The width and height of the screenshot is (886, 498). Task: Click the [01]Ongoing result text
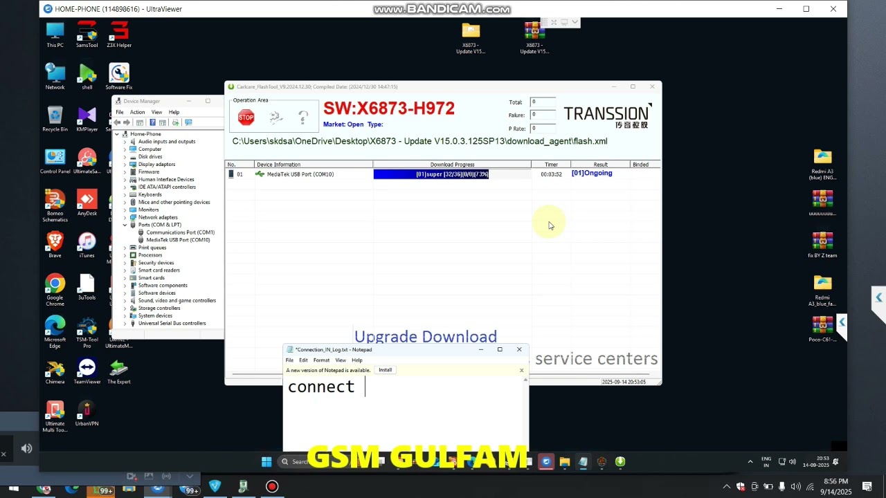tap(592, 174)
